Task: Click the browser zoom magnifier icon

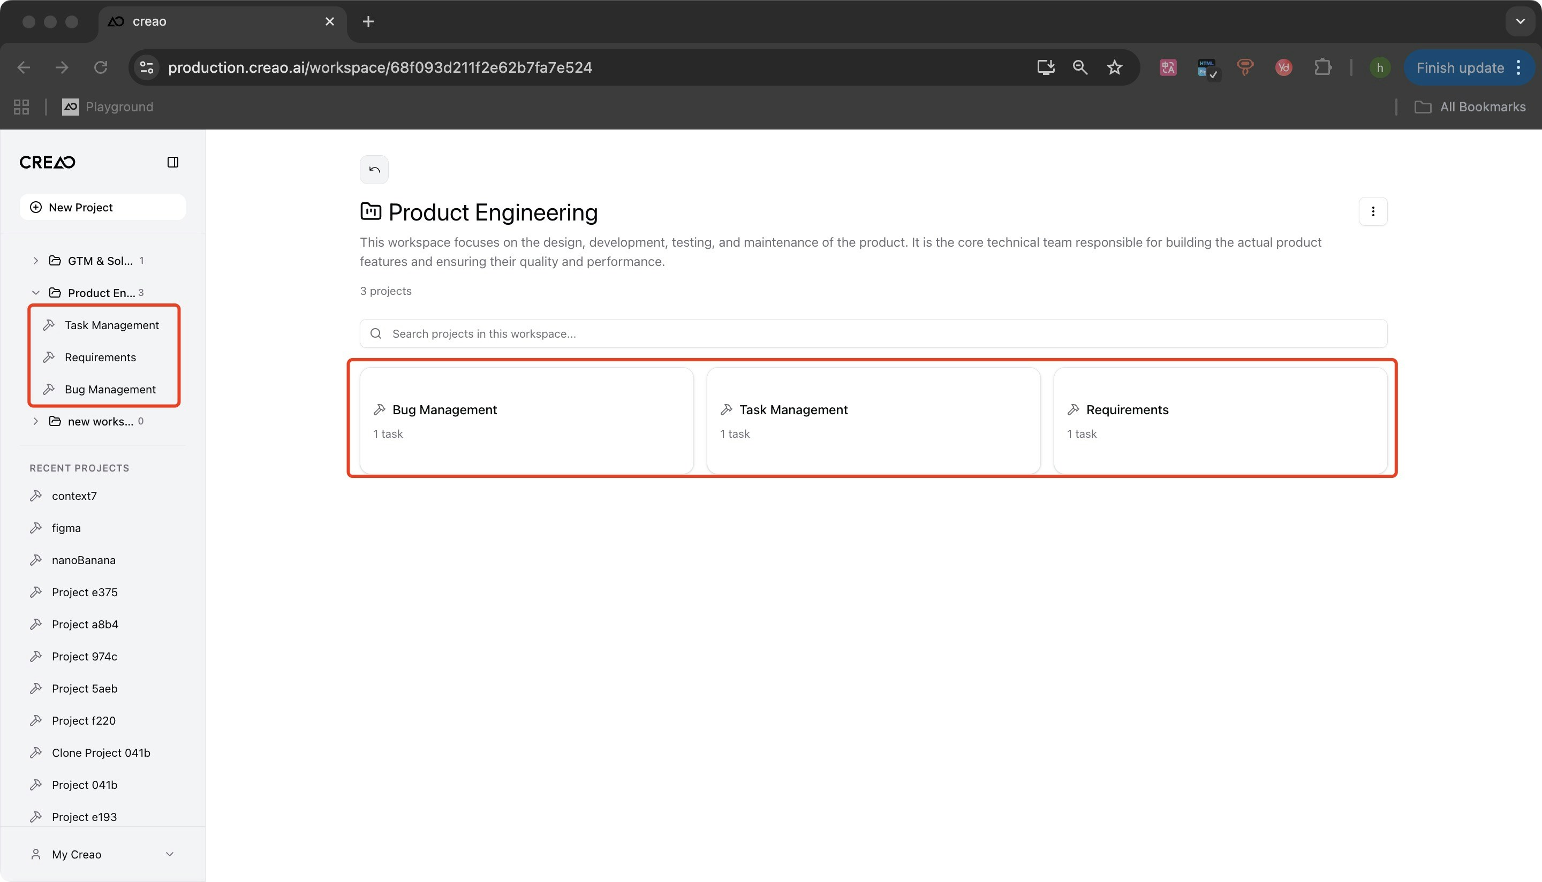Action: (x=1080, y=67)
